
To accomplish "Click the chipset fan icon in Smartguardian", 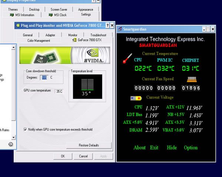I will 192,80.
